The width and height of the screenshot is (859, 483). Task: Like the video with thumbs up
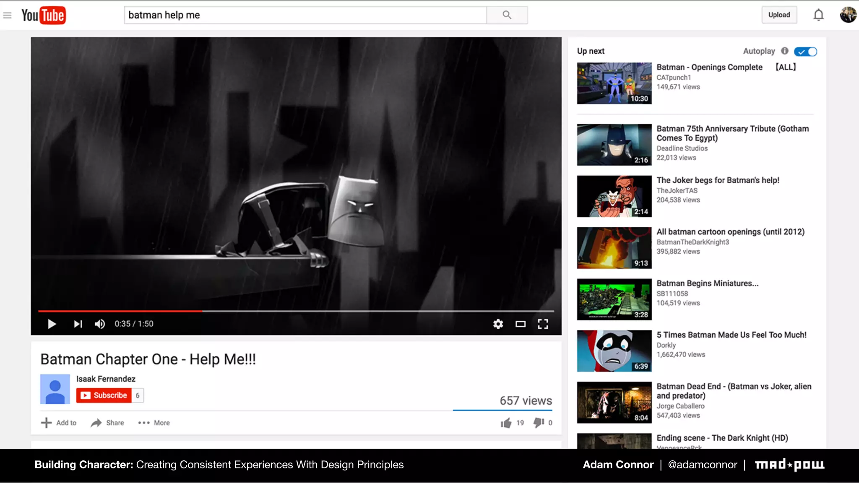(506, 423)
